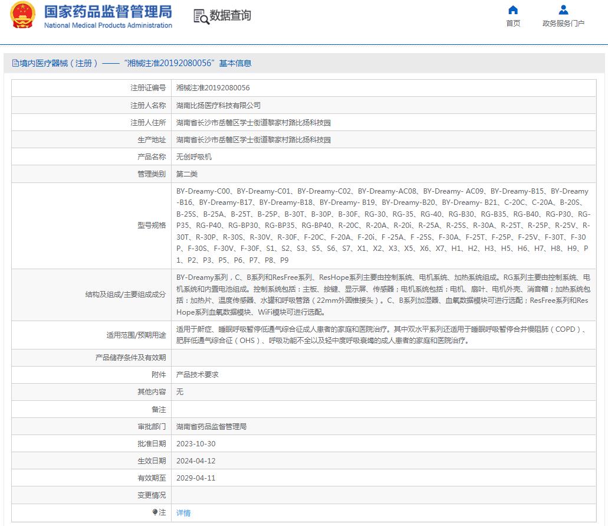Click the registration number value 湘械注准20192080056
Image resolution: width=608 pixels, height=526 pixels.
tap(213, 88)
